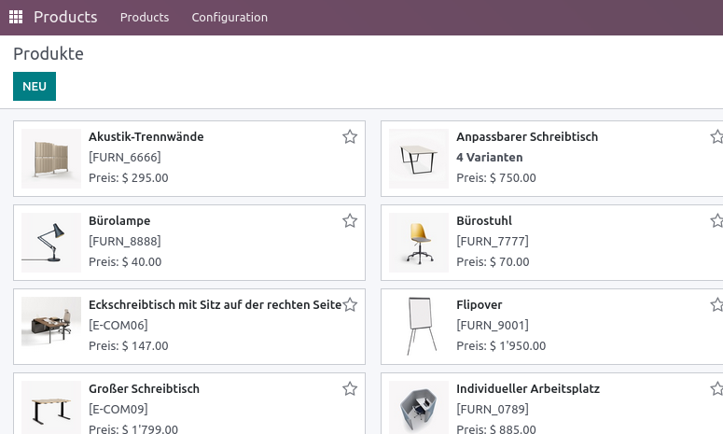Star the Großer Schreibtisch product
723x434 pixels.
(350, 389)
